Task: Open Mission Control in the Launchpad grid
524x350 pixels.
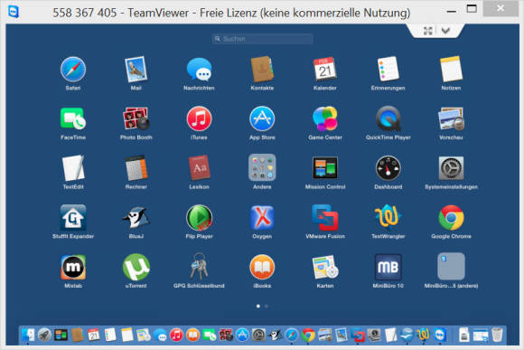Action: (x=325, y=168)
